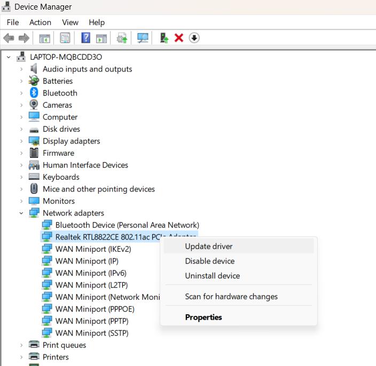Open the View menu
Screen dimensions: 376x366
70,22
